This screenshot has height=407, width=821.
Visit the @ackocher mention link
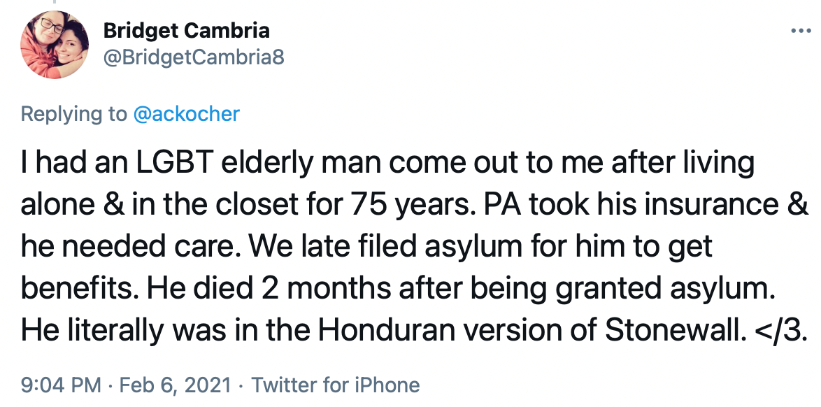coord(187,114)
